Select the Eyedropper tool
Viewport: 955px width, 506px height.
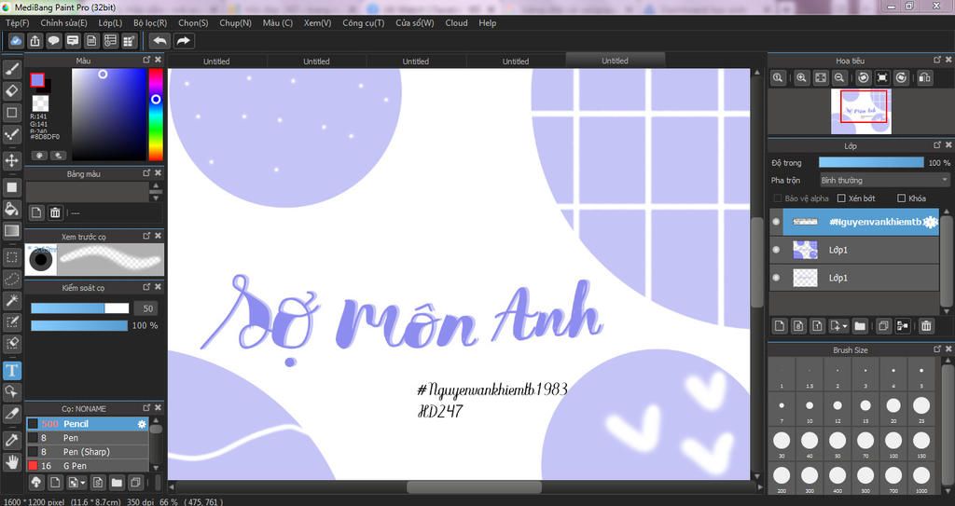[11, 440]
